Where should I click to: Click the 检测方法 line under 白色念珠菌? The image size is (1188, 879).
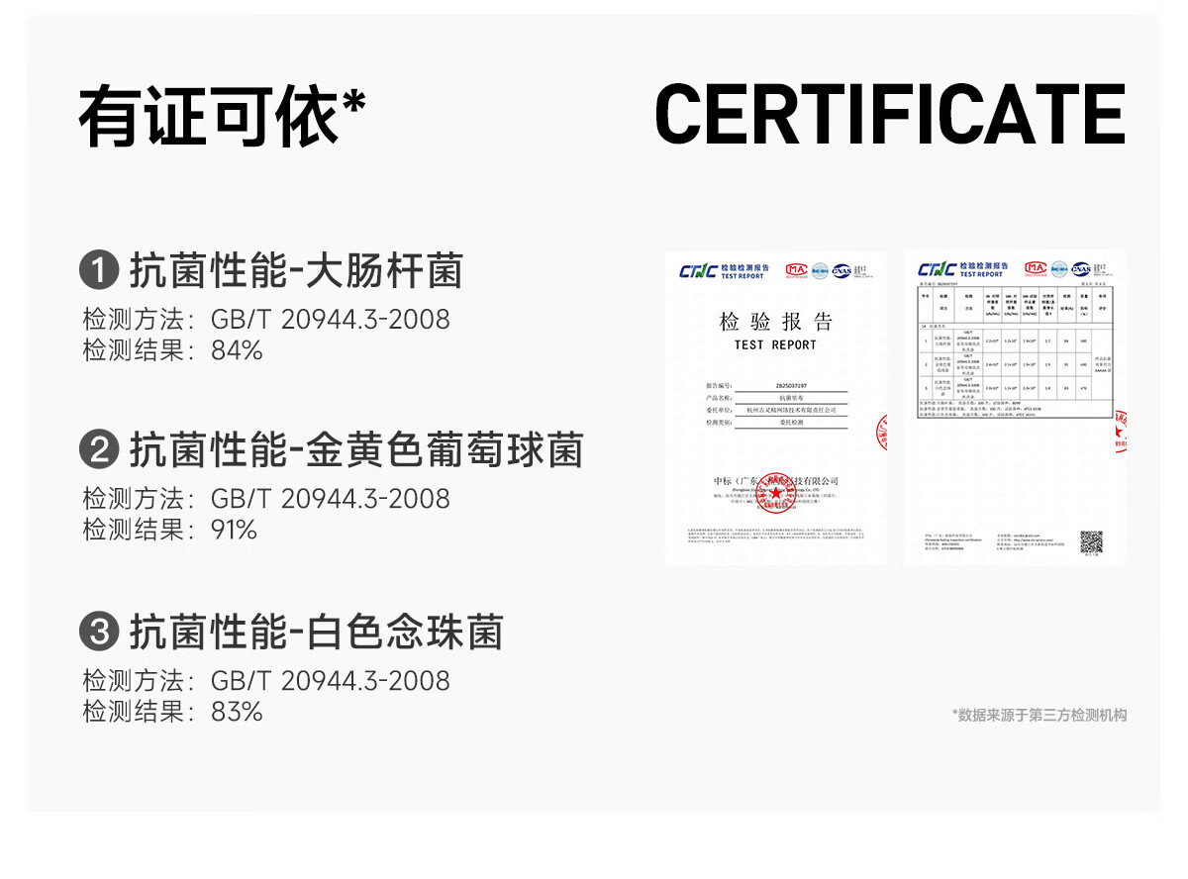coord(266,681)
